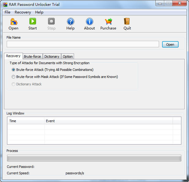The image size is (189, 182).
Task: Minimize the RAR Password Unlocker window
Action: click(160, 3)
